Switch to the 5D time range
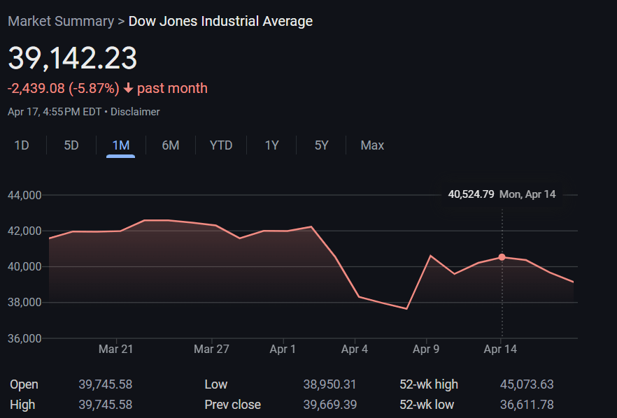The width and height of the screenshot is (617, 418). [71, 145]
